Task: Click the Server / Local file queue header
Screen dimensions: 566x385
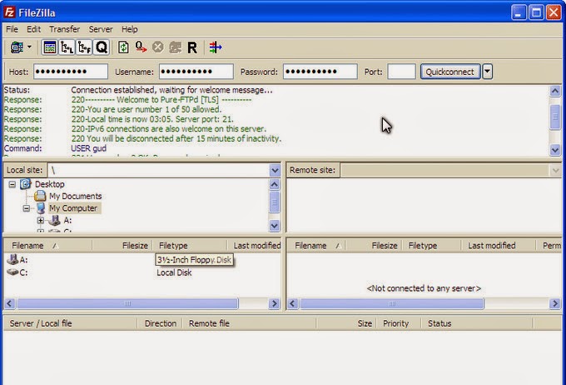Action: tap(71, 323)
